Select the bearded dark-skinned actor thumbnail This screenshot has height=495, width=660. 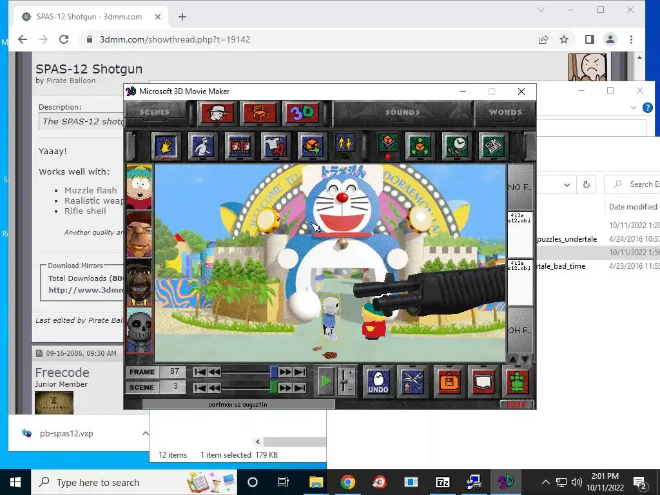tap(139, 282)
